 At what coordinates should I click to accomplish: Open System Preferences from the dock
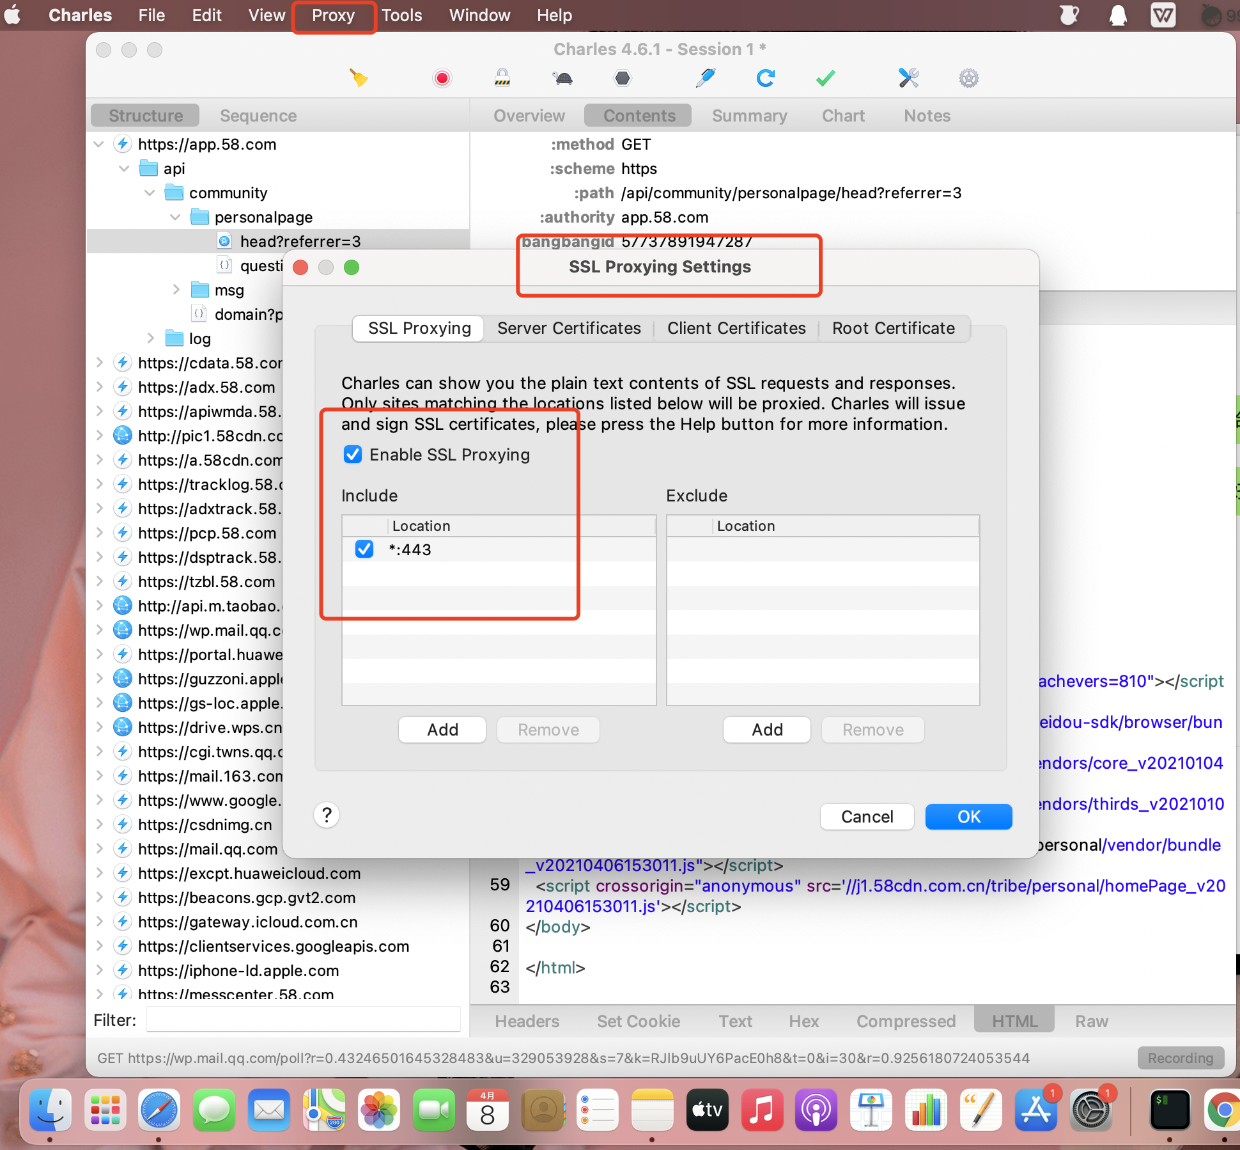click(x=1090, y=1110)
